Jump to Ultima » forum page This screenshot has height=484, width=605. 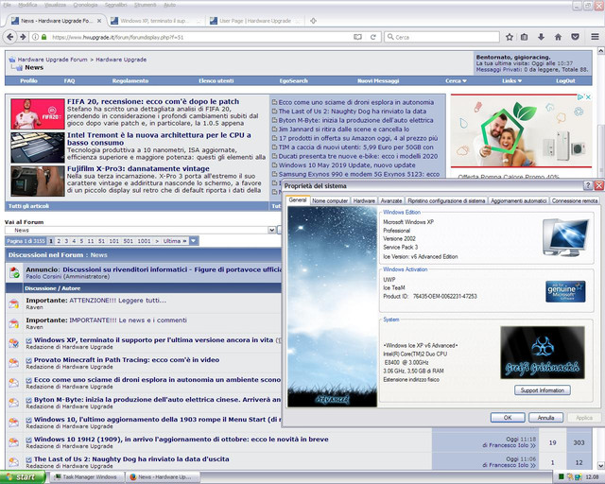pyautogui.click(x=175, y=241)
